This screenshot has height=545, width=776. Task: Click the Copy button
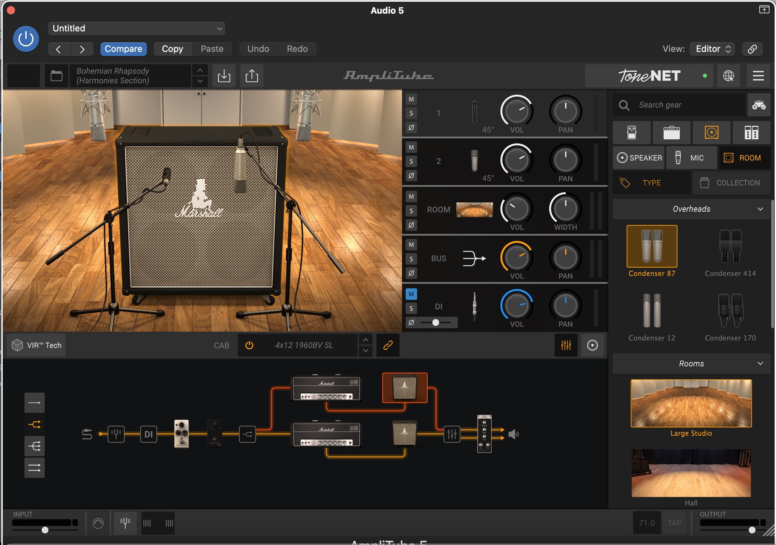[x=172, y=49]
